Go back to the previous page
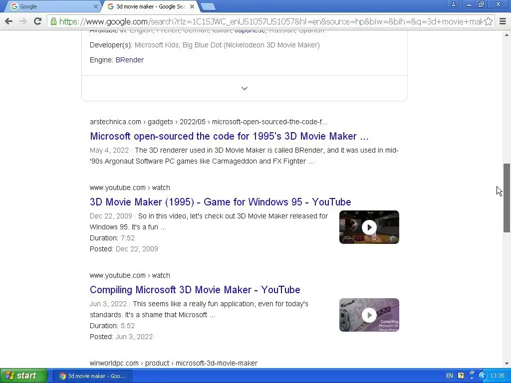Screen dimensions: 511x383 pos(9,21)
